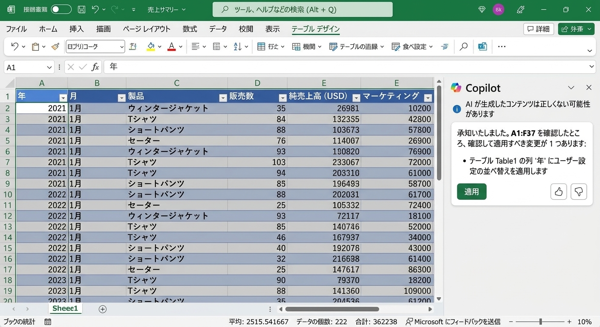This screenshot has height=327, width=600.
Task: Click the blue Copilot document icon in ribbon
Action: tap(482, 46)
